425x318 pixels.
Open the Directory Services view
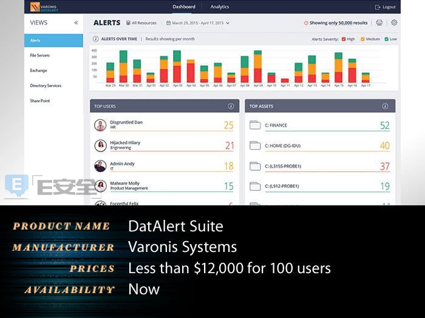tap(46, 86)
